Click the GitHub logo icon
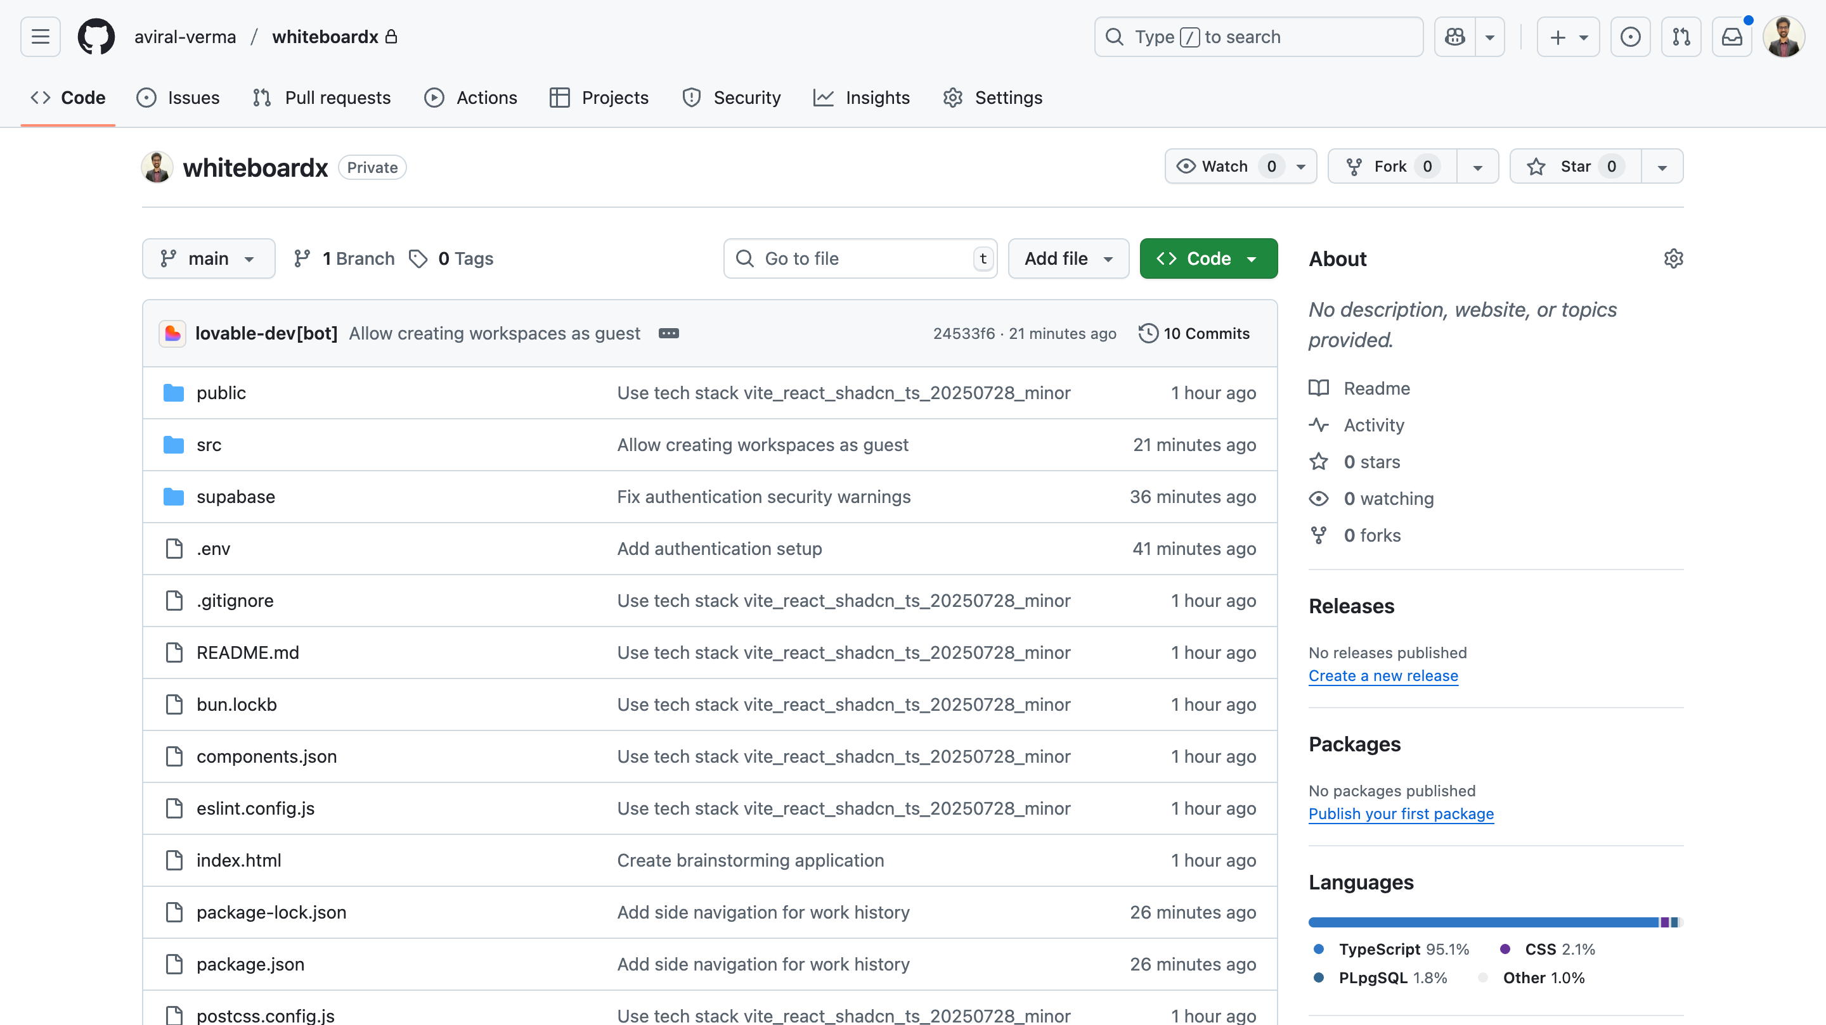Image resolution: width=1826 pixels, height=1025 pixels. [96, 37]
